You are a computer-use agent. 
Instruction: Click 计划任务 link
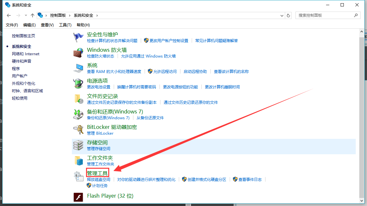point(100,186)
